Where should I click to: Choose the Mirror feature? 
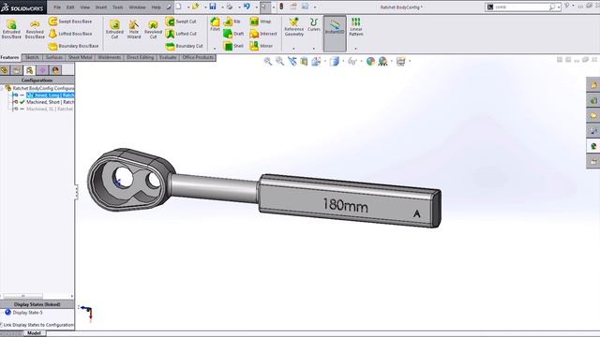click(262, 46)
